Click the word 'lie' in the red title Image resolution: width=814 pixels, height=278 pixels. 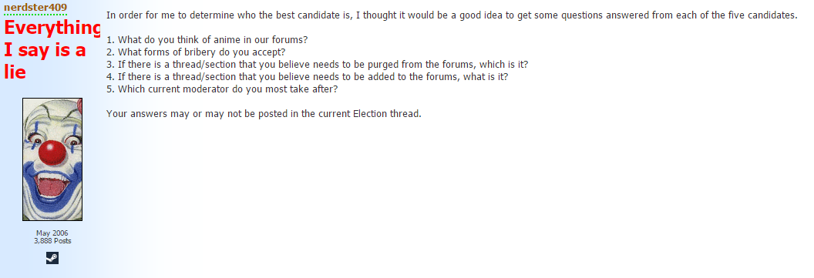click(x=15, y=72)
